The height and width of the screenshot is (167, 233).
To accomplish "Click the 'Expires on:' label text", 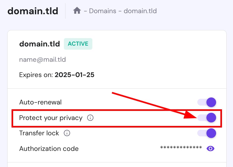I will [36, 75].
